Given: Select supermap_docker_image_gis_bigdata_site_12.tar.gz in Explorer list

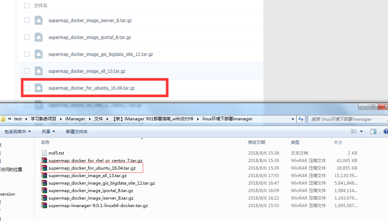Looking at the screenshot, I should tap(102, 183).
